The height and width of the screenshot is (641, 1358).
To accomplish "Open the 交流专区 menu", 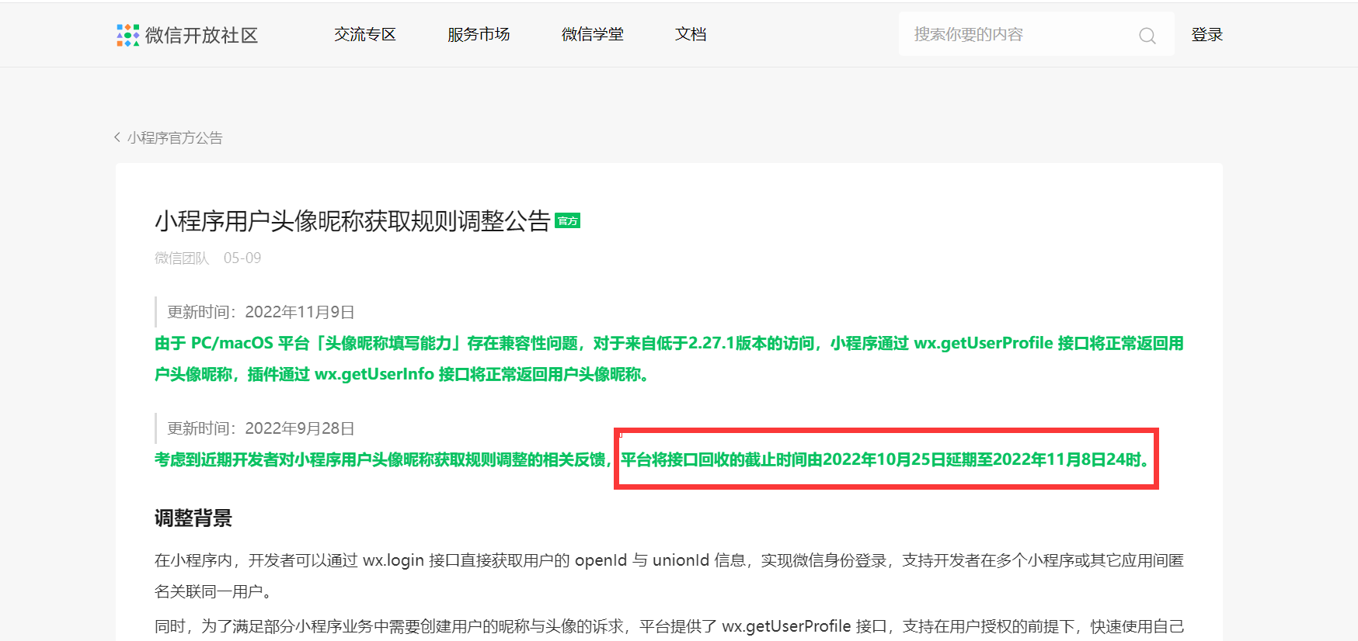I will [x=365, y=34].
